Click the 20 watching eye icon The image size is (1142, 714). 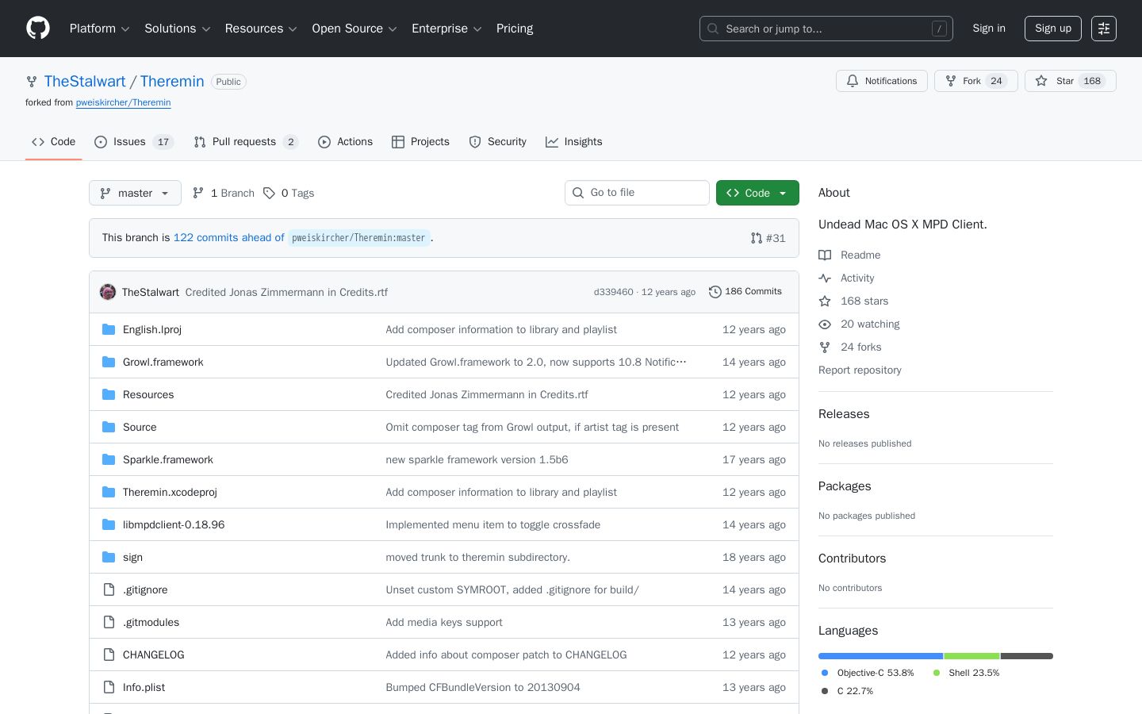tap(825, 324)
